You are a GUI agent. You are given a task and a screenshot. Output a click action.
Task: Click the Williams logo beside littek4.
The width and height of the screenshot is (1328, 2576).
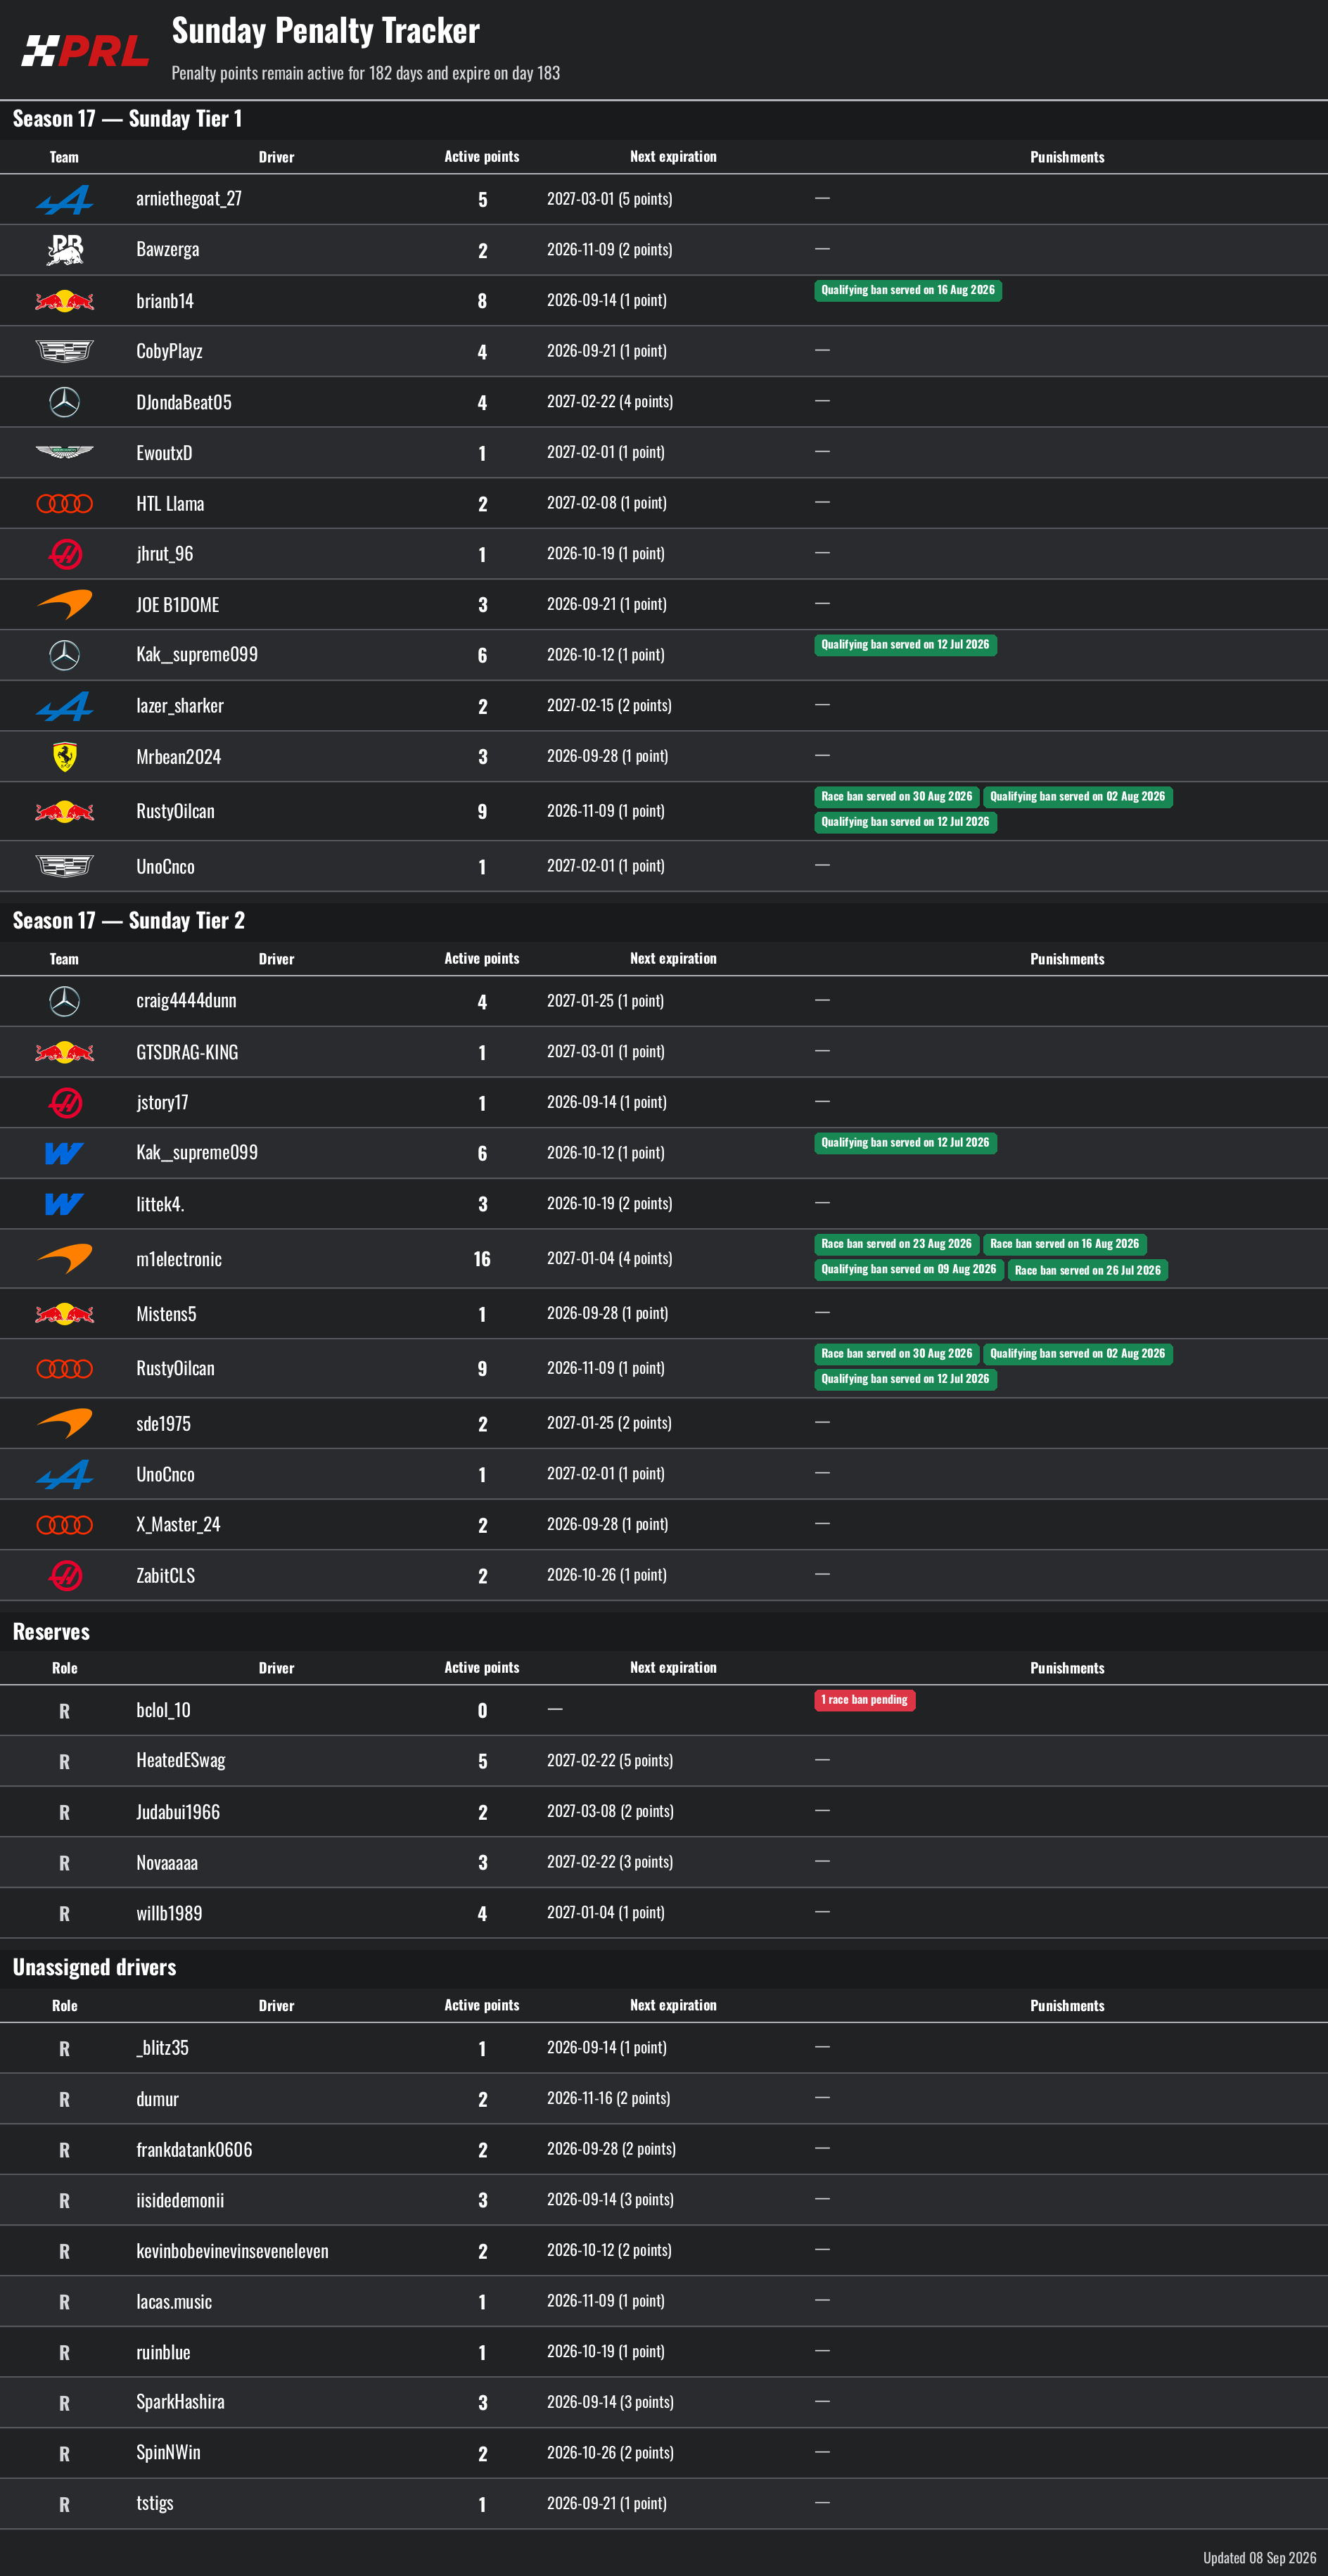pyautogui.click(x=64, y=1204)
